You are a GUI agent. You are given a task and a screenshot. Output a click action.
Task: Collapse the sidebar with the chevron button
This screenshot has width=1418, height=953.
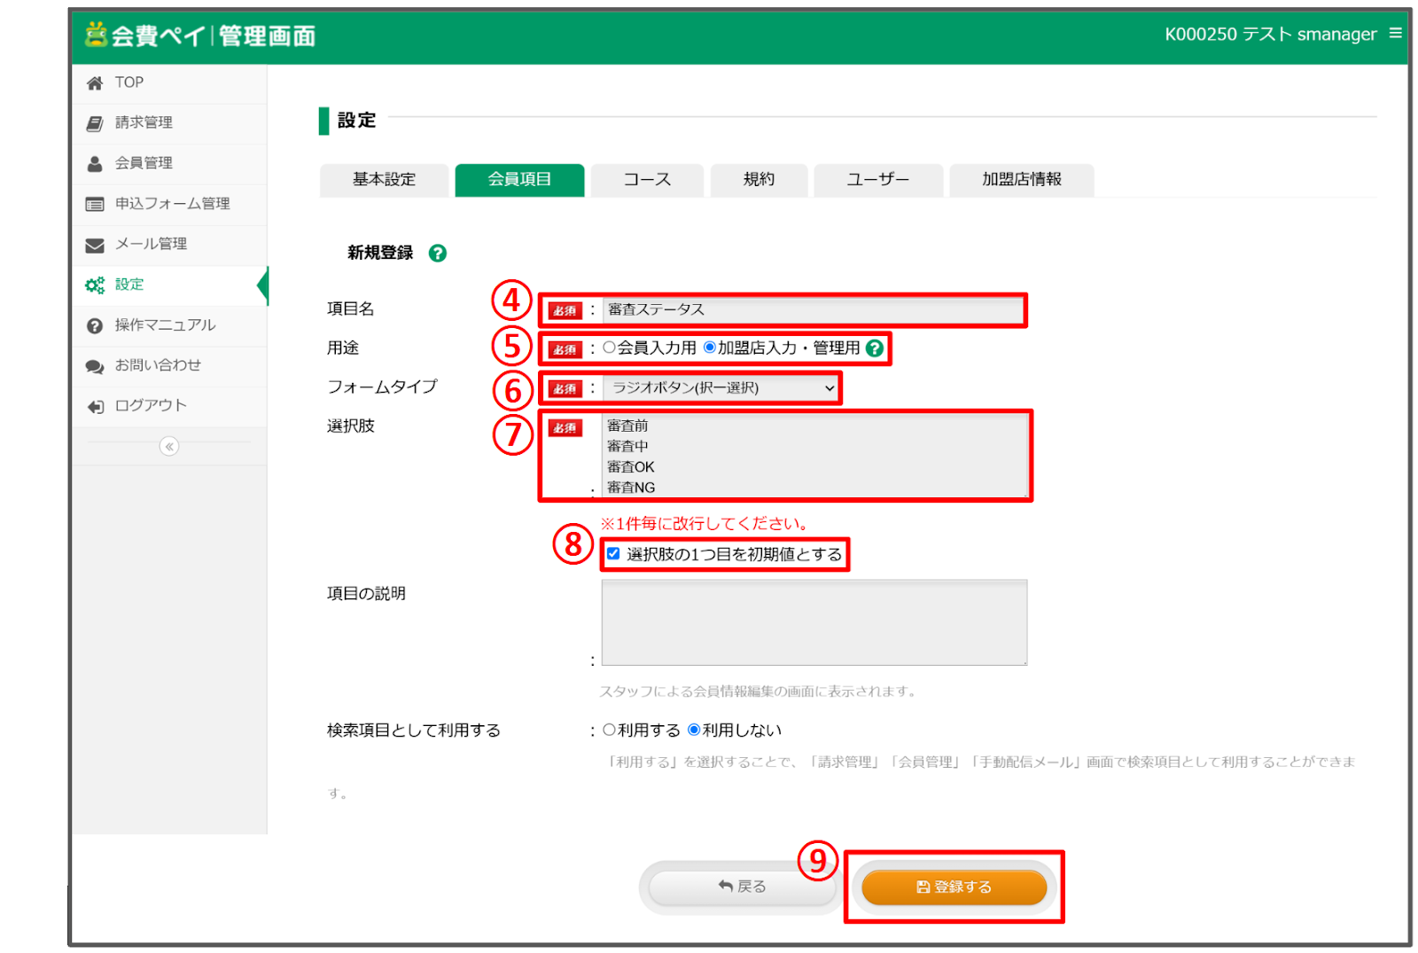pyautogui.click(x=169, y=447)
